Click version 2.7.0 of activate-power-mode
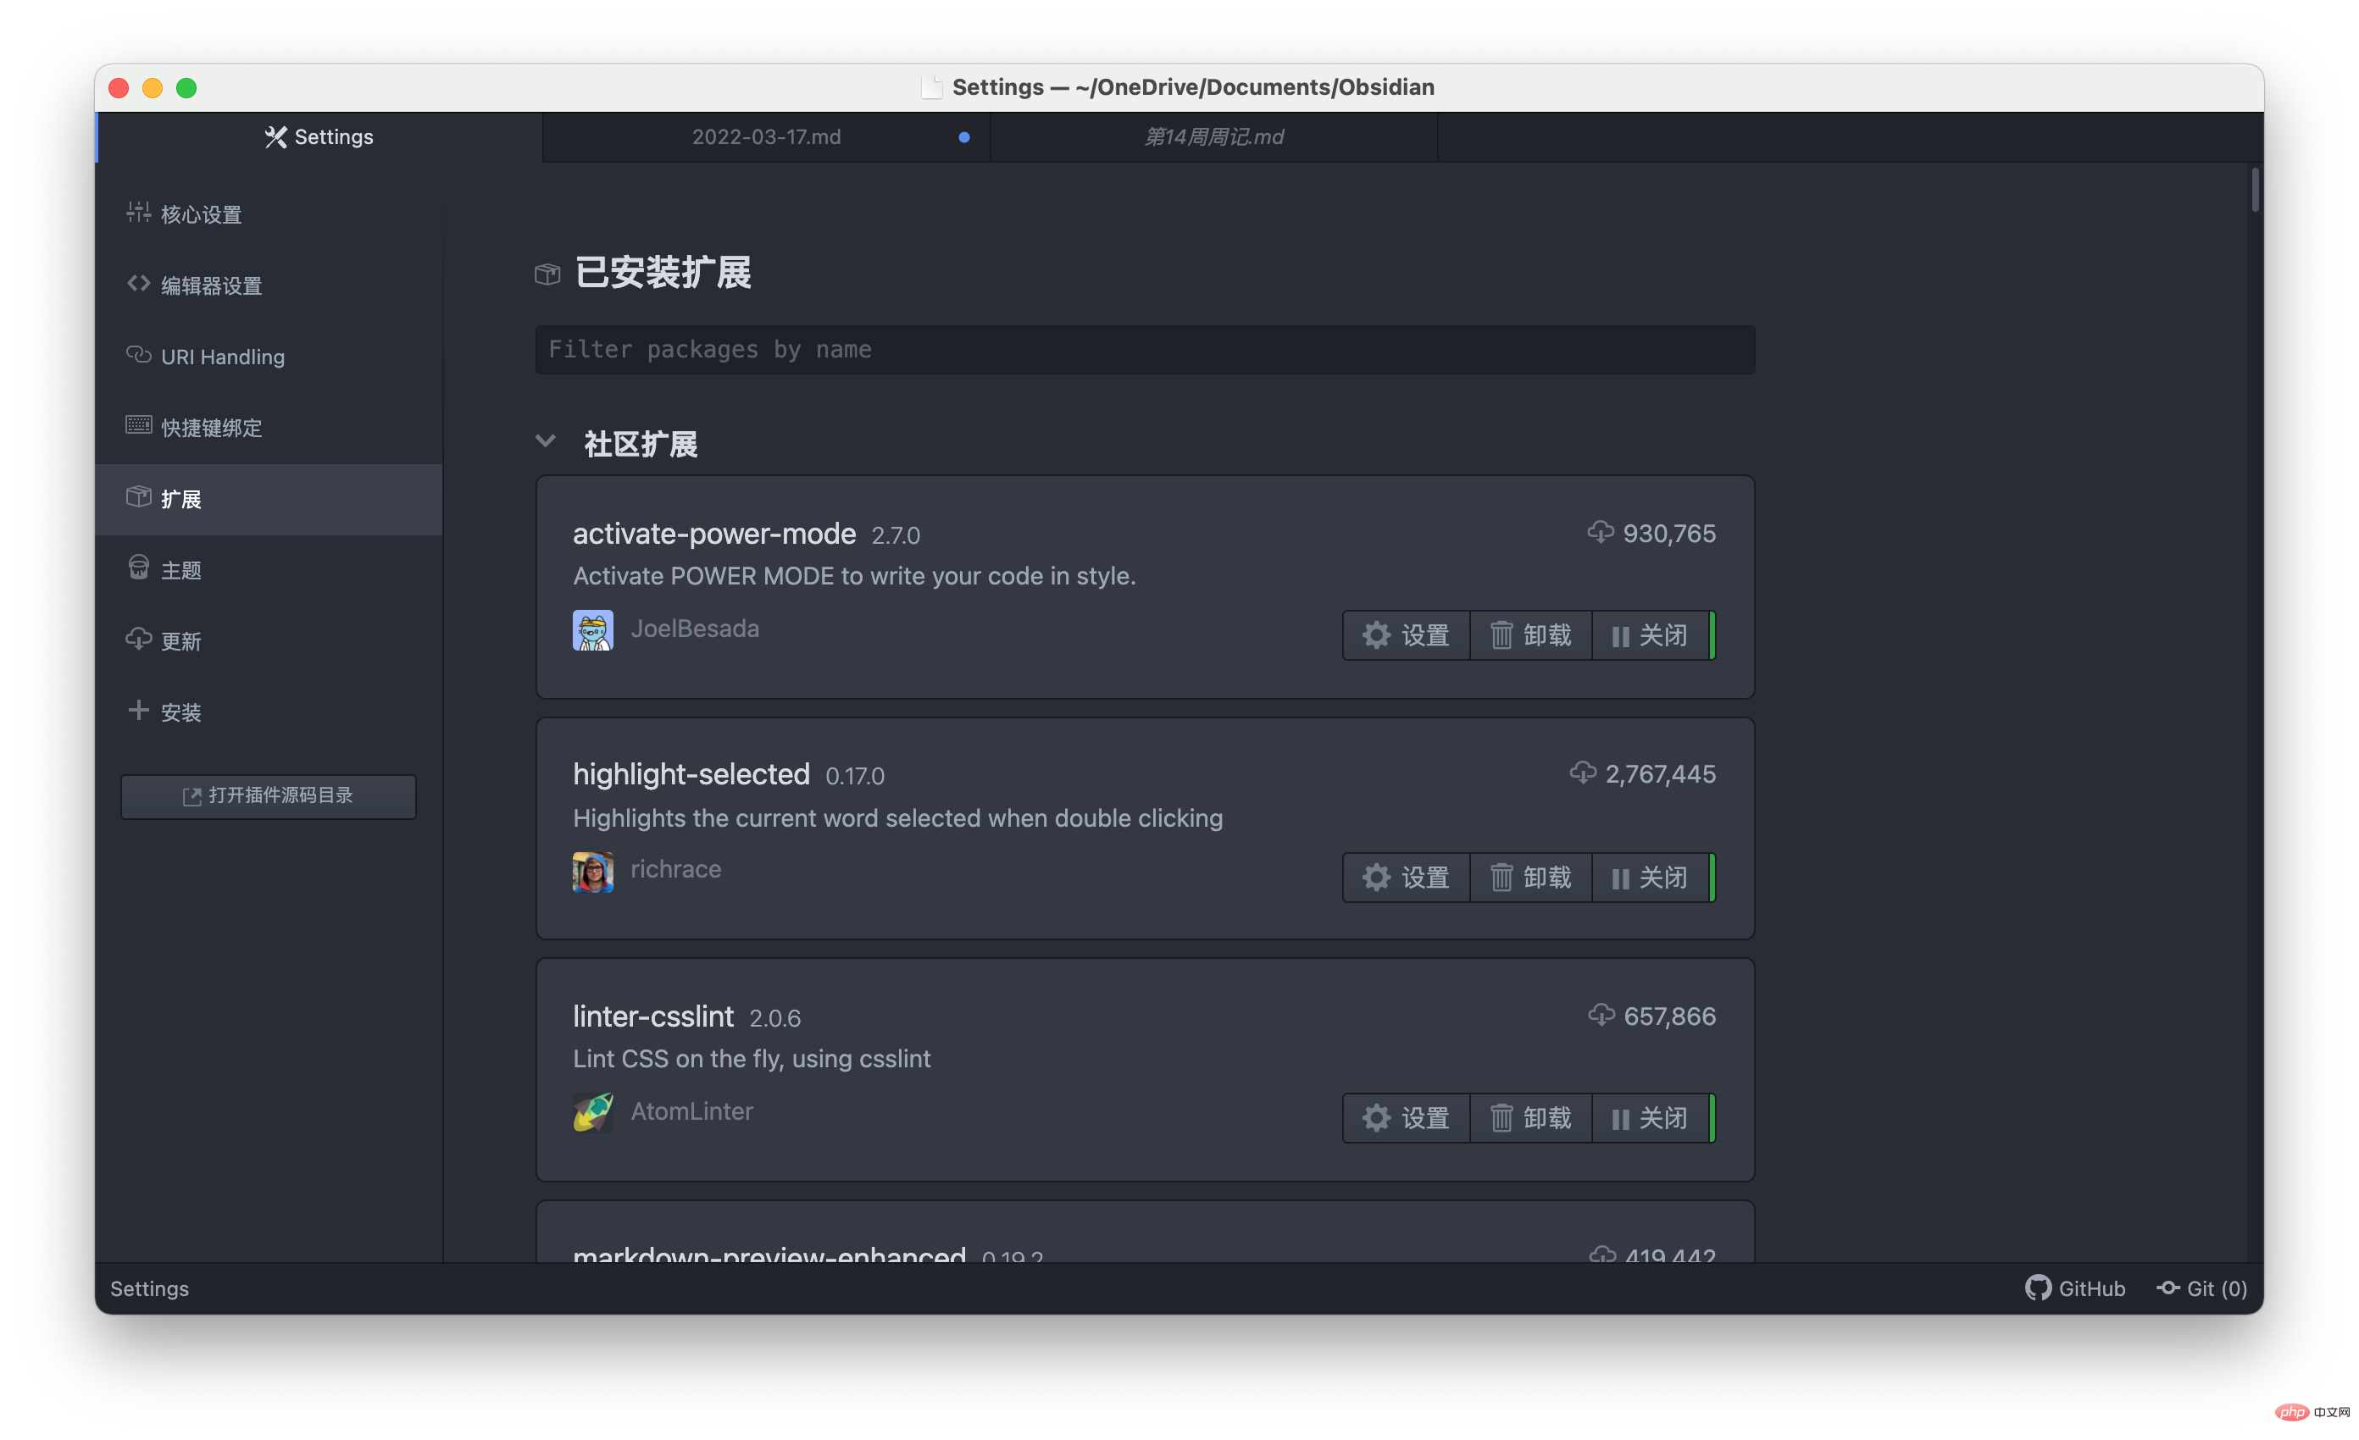The height and width of the screenshot is (1440, 2359). point(895,536)
